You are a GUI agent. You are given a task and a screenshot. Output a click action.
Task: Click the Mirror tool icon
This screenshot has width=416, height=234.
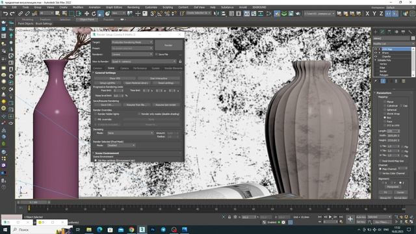tap(216, 14)
